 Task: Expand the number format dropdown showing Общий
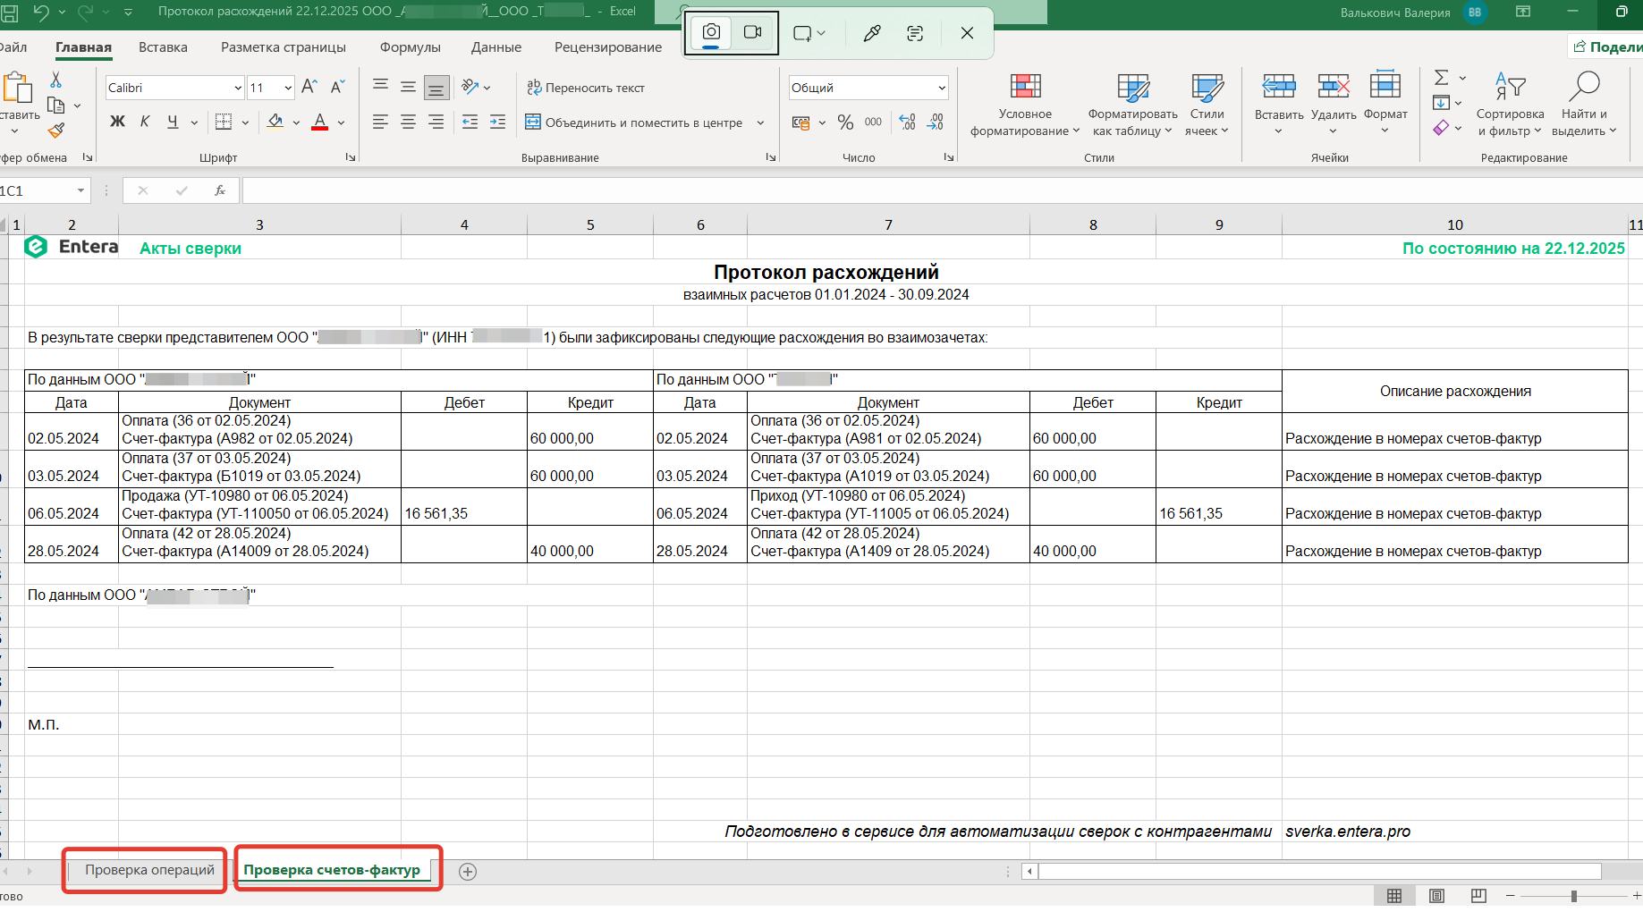coord(941,88)
